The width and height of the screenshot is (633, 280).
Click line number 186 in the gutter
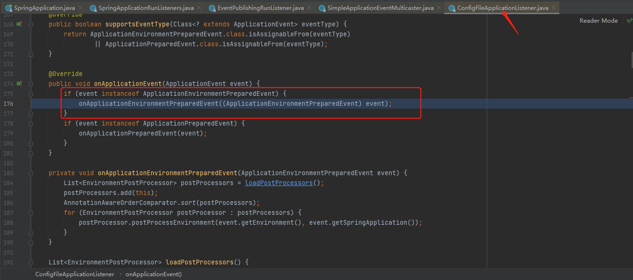pos(8,203)
